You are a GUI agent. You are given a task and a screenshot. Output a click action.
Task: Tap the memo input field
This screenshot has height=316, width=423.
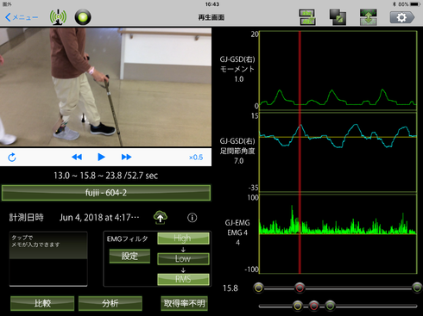(x=48, y=259)
